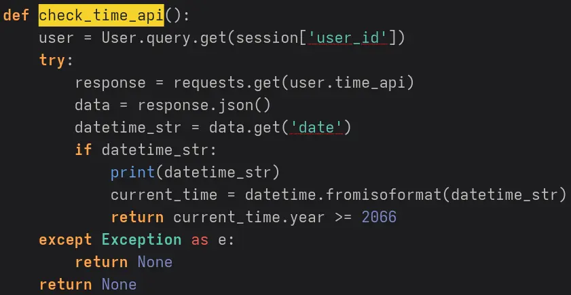The height and width of the screenshot is (295, 571).
Task: Click the last line's None value
Action: click(119, 284)
